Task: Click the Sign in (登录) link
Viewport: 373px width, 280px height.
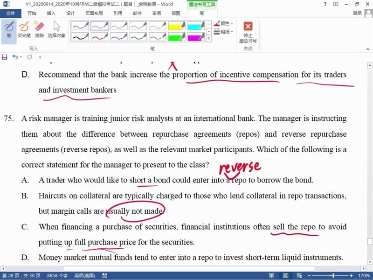Action: point(357,13)
